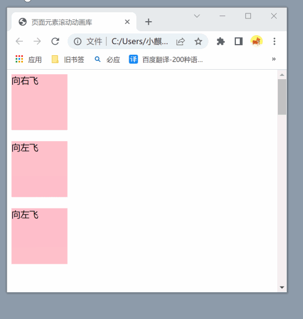Go back to previous page
Viewport: 303px width, 319px height.
tap(20, 41)
